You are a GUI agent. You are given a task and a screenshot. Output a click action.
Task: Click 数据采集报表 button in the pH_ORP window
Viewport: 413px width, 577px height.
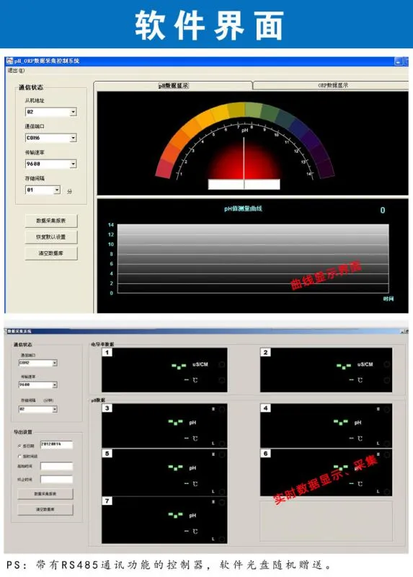pos(51,221)
